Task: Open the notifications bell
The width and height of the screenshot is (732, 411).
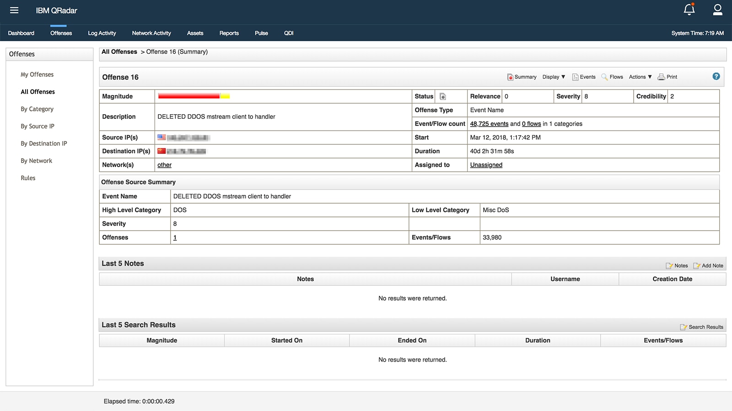Action: pos(689,9)
